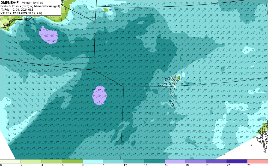The height and width of the screenshot is (167, 268).
Task: Click the violet 20–22 legend swatch
Action: pyautogui.click(x=216, y=161)
